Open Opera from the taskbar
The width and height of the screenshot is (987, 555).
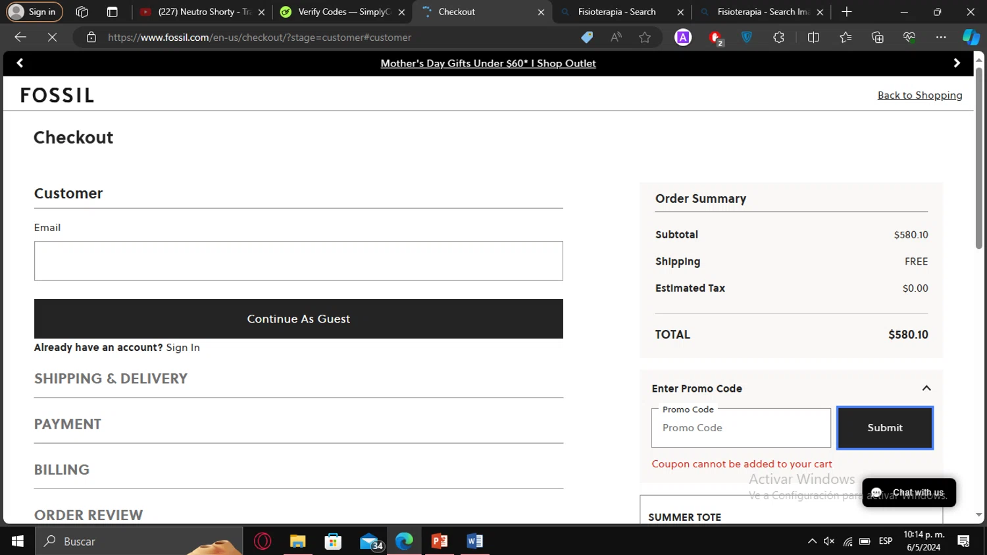coord(263,541)
